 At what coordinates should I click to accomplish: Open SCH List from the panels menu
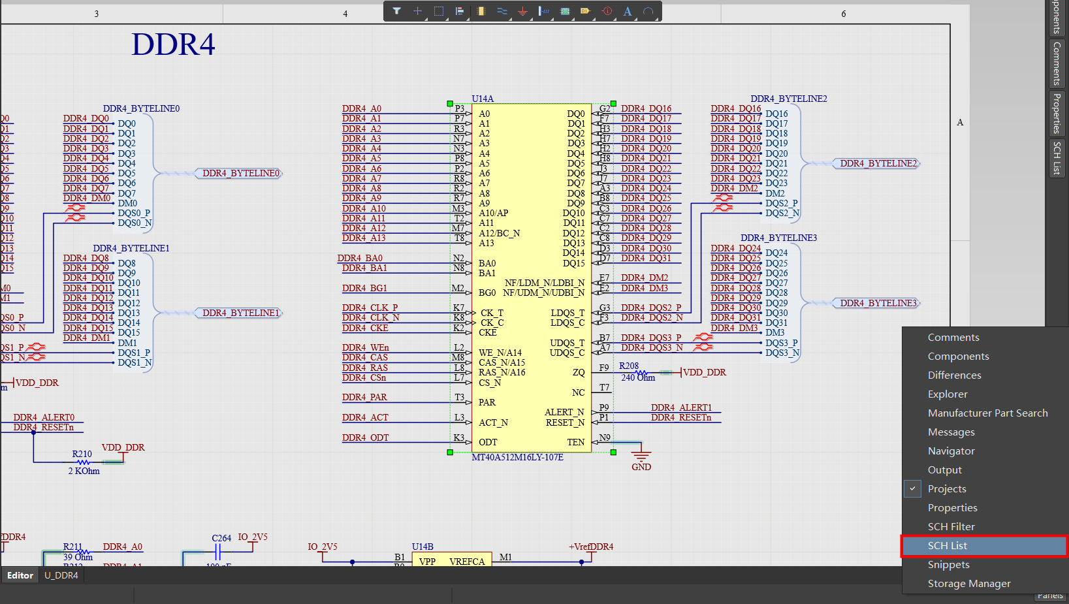(x=947, y=545)
